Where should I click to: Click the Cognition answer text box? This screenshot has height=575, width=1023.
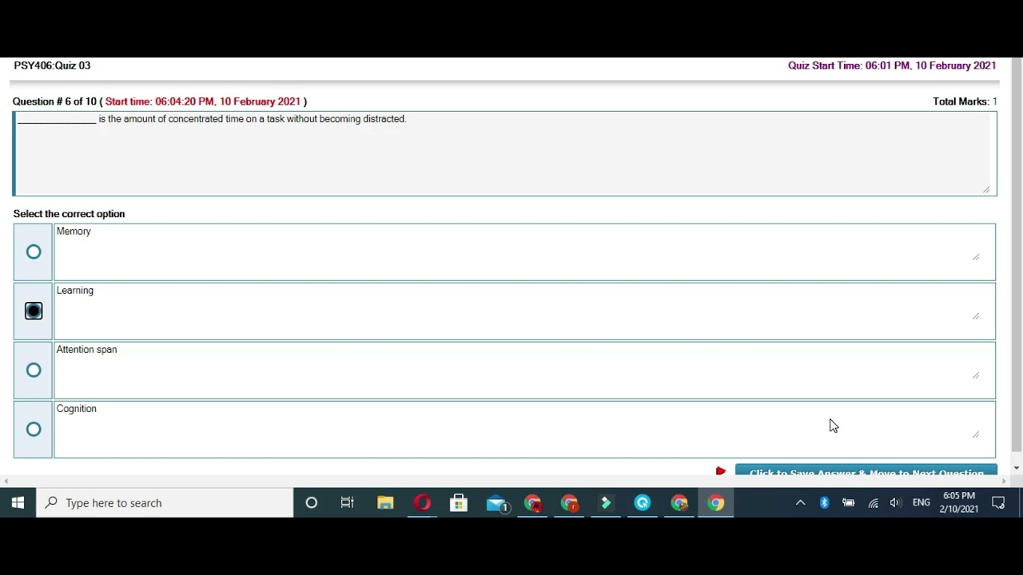(524, 429)
